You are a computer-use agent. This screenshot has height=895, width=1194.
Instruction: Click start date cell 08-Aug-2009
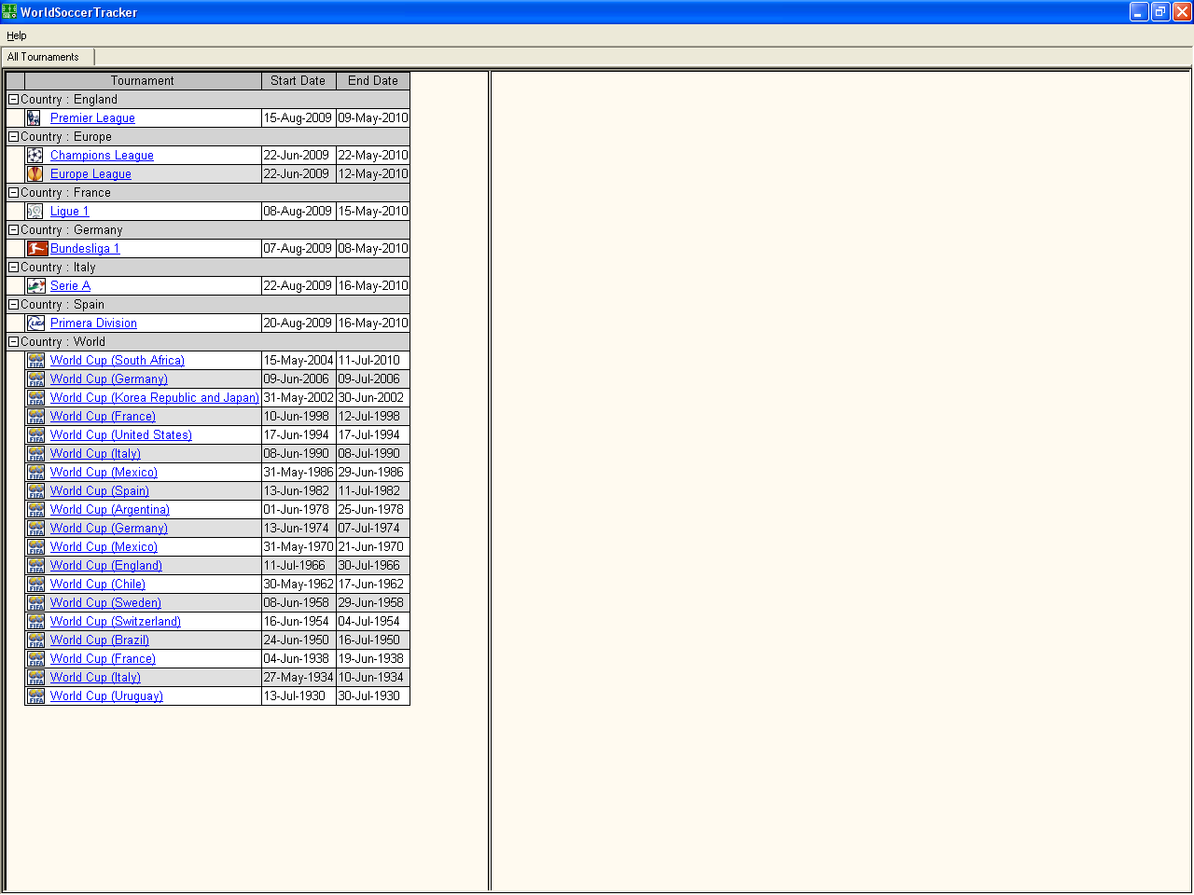pyautogui.click(x=298, y=212)
